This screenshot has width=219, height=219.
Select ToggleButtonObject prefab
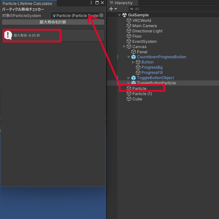[x=156, y=78]
